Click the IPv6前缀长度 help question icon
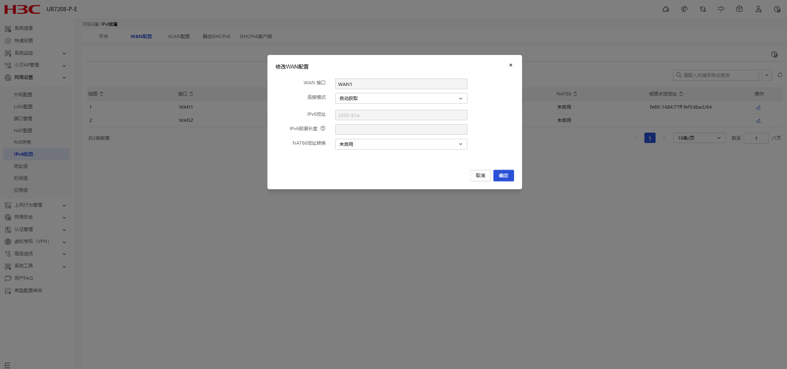 323,129
